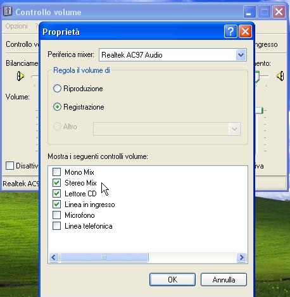
Task: Click the "Linea telefonica" label text
Action: (x=89, y=226)
